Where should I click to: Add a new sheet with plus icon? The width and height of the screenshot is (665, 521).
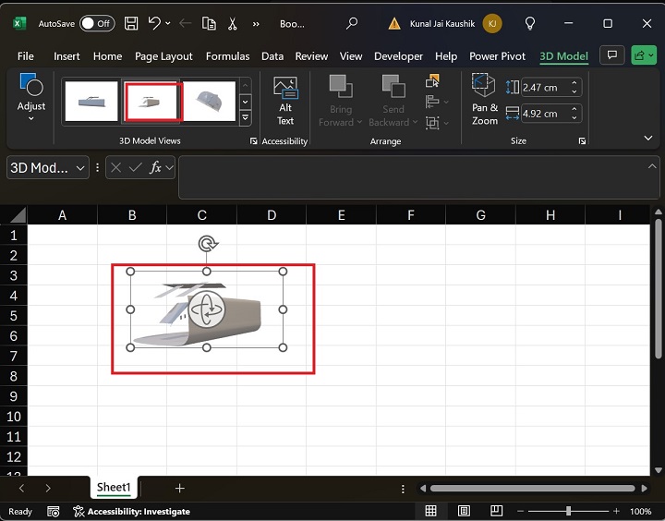180,488
